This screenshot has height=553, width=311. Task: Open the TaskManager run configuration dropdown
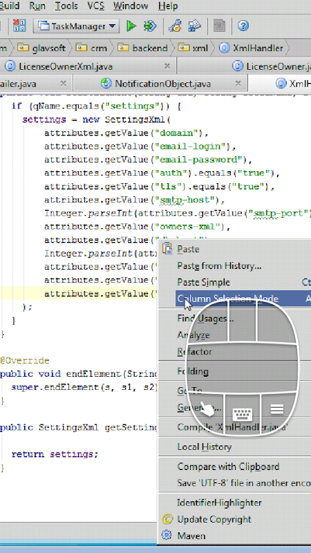coord(76,26)
